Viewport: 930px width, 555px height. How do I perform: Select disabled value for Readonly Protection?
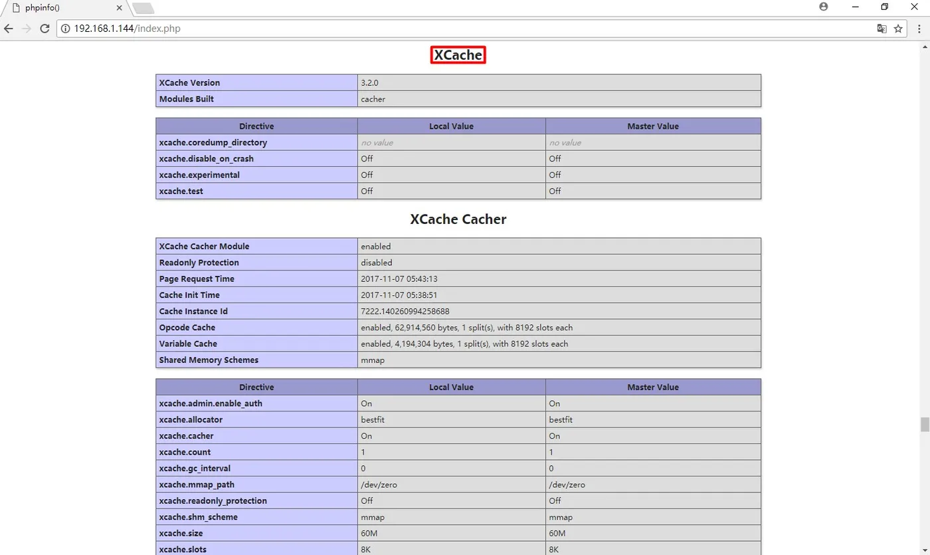(377, 263)
